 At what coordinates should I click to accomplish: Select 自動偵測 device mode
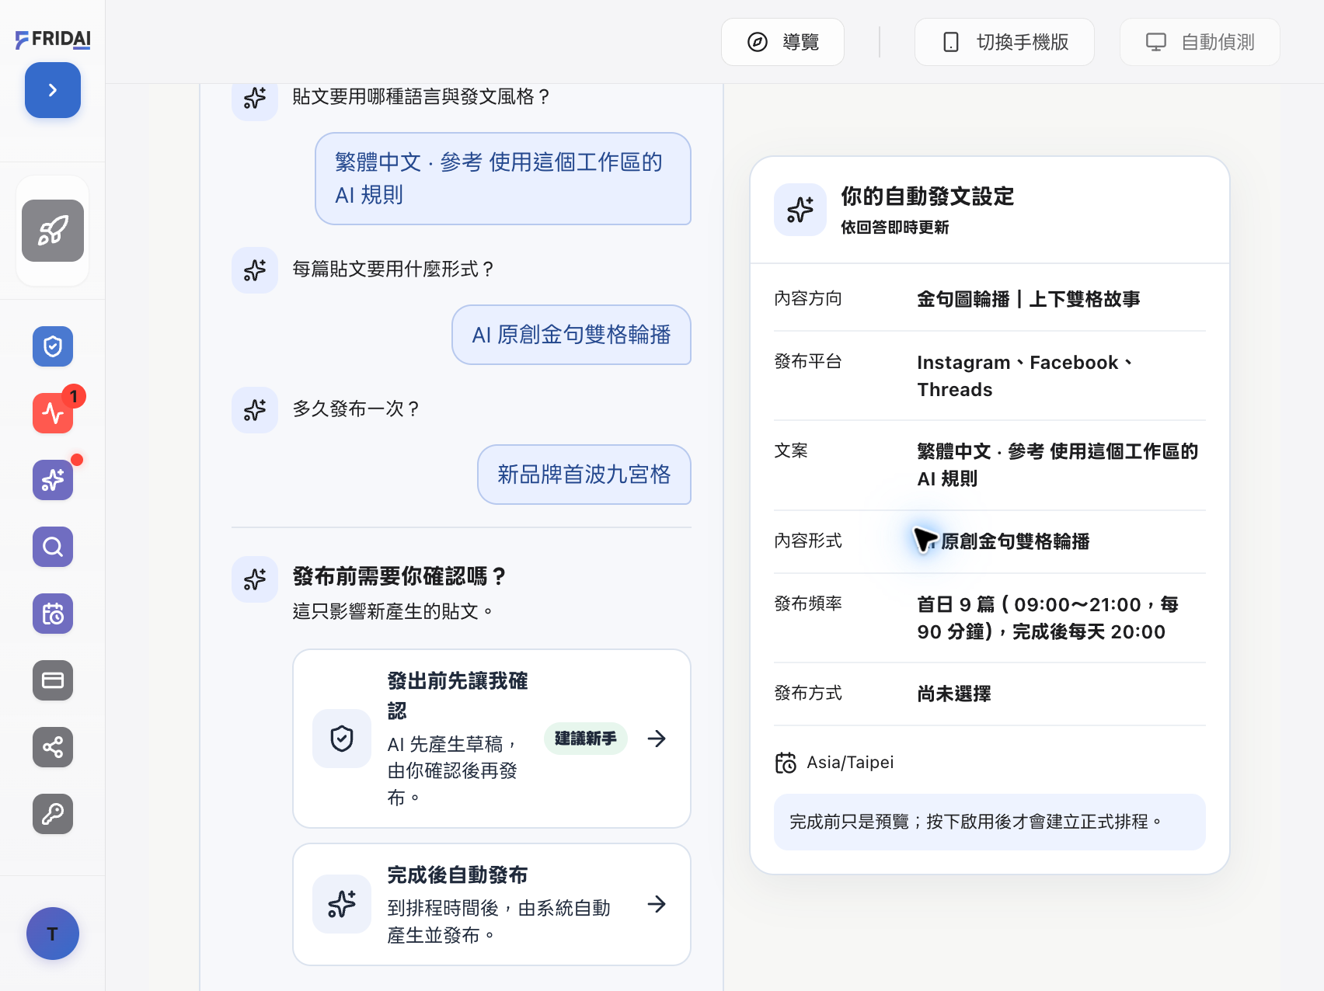coord(1200,42)
